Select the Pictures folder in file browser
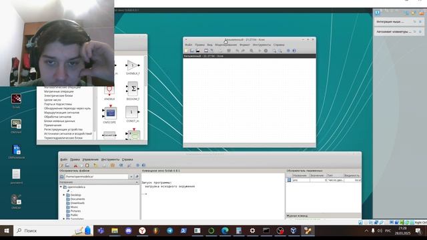The image size is (427, 240). point(75,211)
